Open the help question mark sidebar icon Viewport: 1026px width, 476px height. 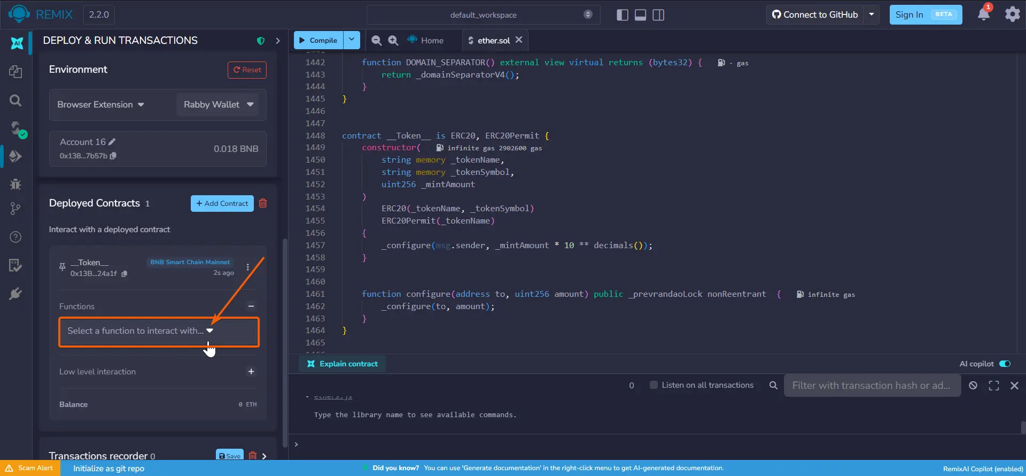(x=15, y=237)
